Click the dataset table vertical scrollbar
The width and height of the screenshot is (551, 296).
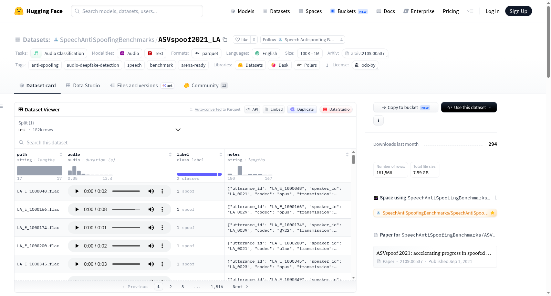point(353,160)
